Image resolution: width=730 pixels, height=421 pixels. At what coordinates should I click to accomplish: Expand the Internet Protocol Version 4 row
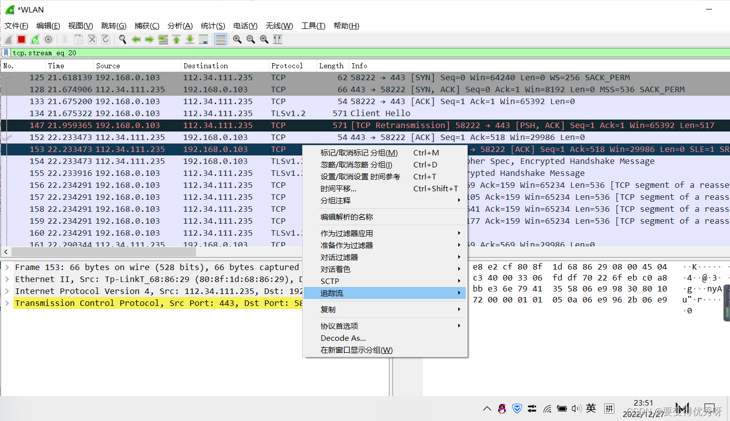7,291
